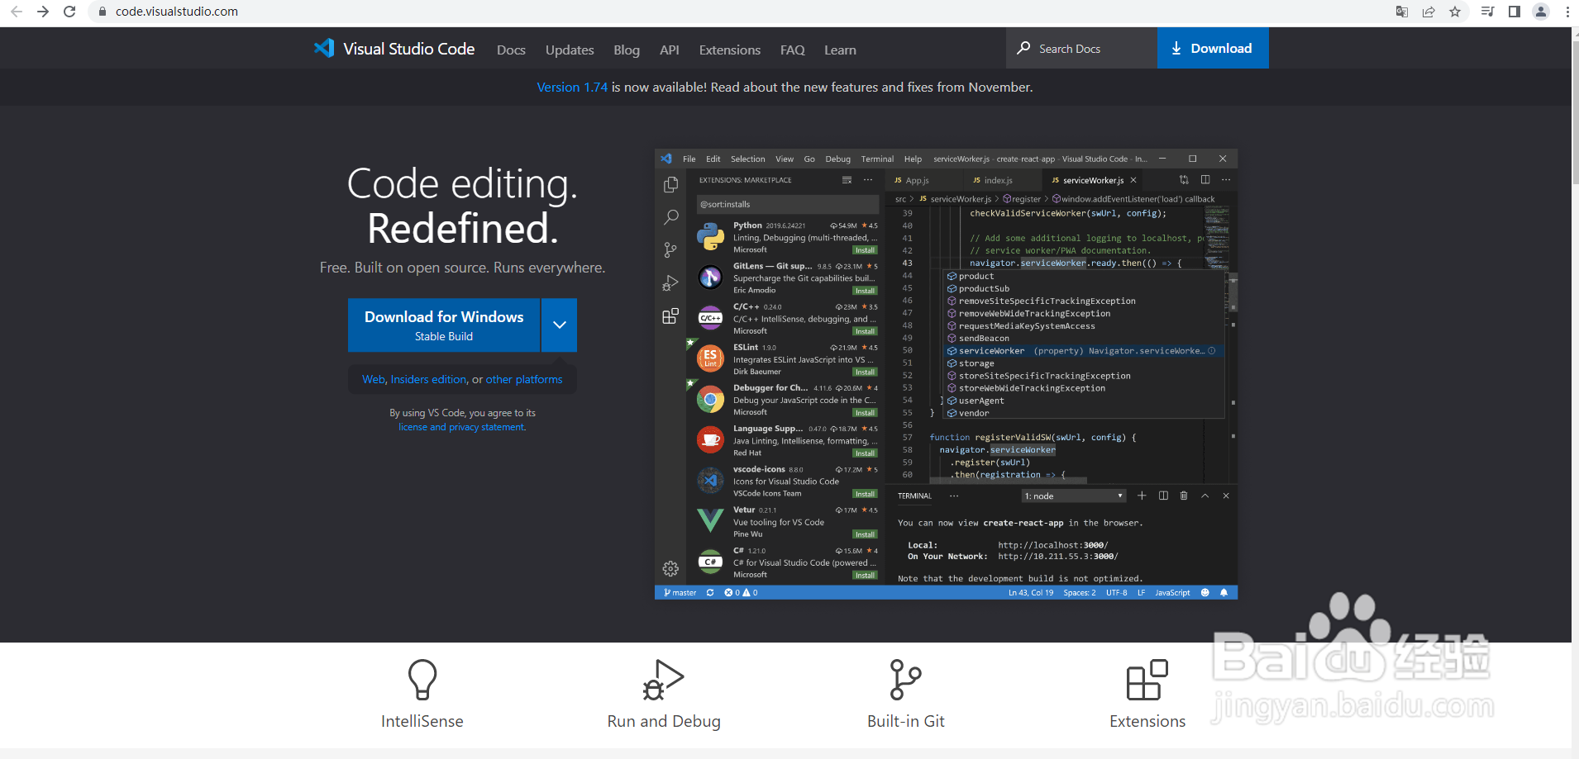
Task: Open the browser profile avatar
Action: point(1541,12)
